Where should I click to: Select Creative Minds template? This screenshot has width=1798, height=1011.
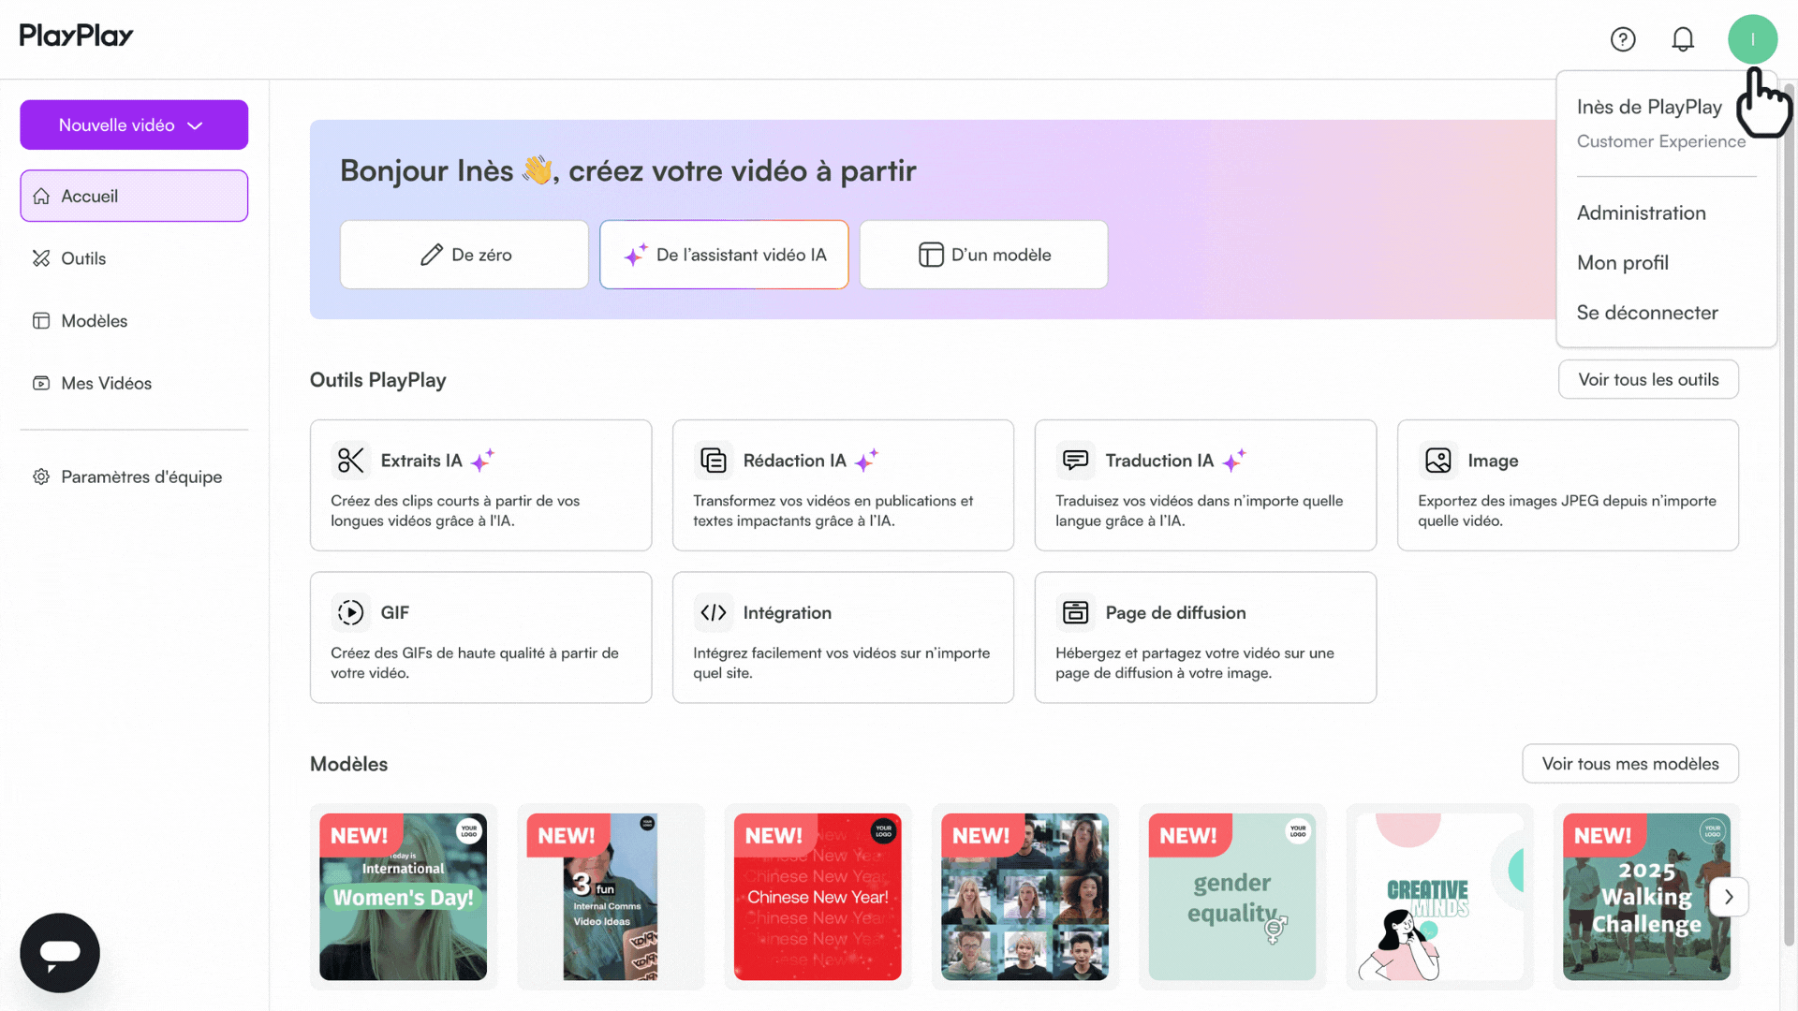pyautogui.click(x=1439, y=897)
